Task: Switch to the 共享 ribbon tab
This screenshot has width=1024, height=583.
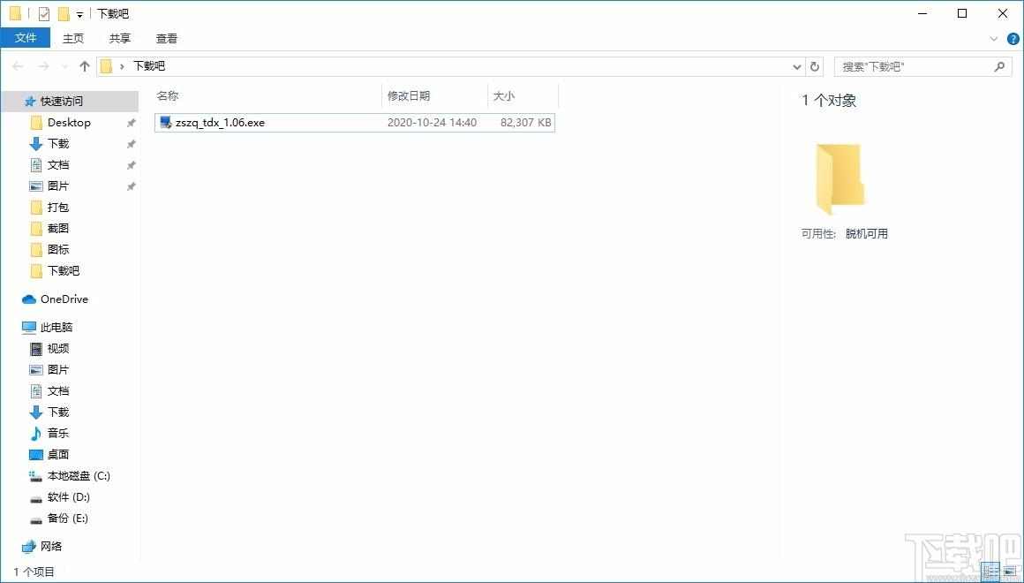Action: [x=119, y=39]
